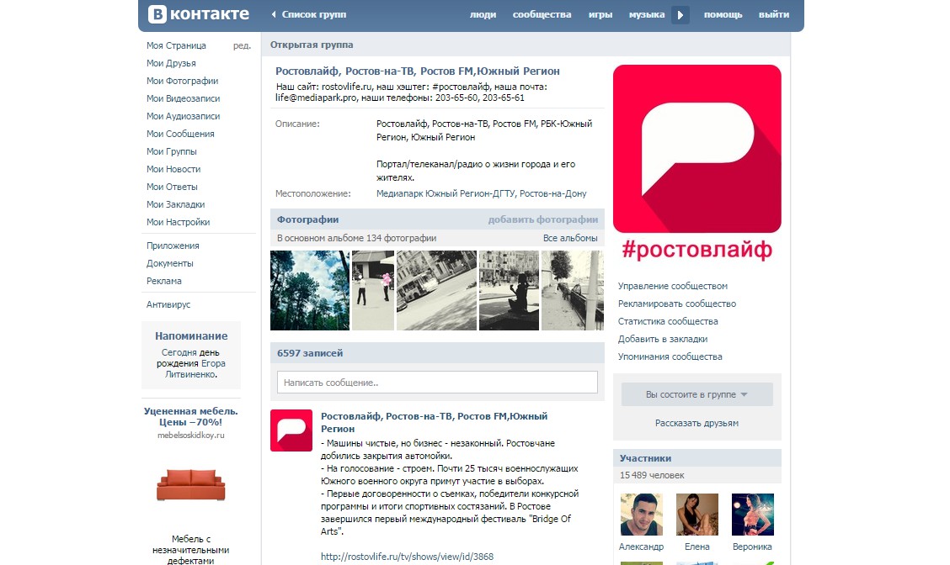Screen dimensions: 950x565
Task: Click the 'Написать сообщение..' input field
Action: pos(437,383)
